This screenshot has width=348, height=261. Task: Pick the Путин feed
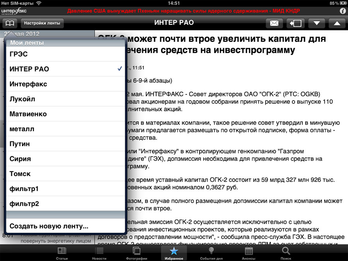pos(65,144)
